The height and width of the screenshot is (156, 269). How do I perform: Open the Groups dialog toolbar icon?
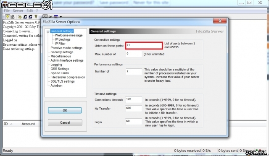tap(30, 17)
